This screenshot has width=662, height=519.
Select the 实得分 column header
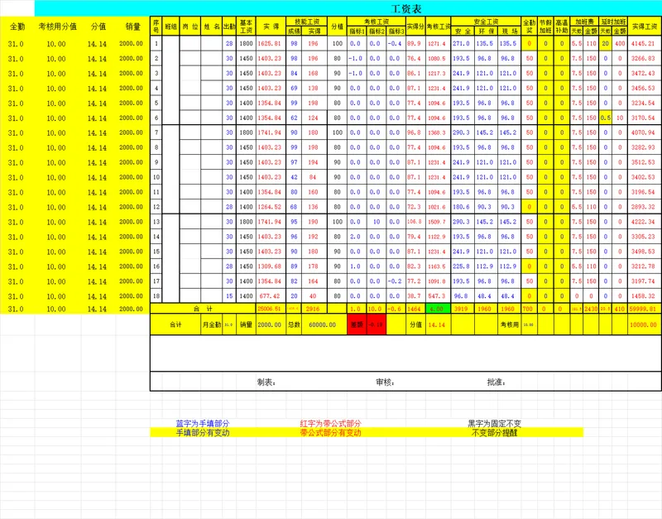pos(415,26)
